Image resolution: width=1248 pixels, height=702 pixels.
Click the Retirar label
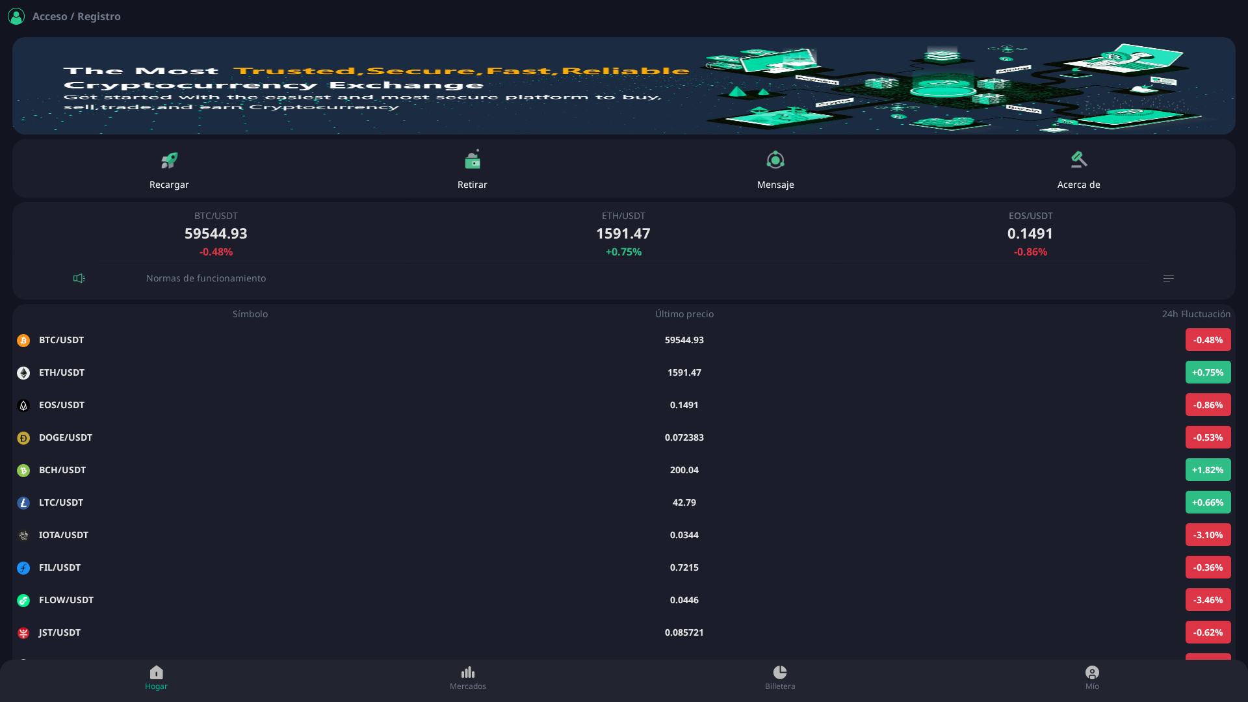pos(473,185)
